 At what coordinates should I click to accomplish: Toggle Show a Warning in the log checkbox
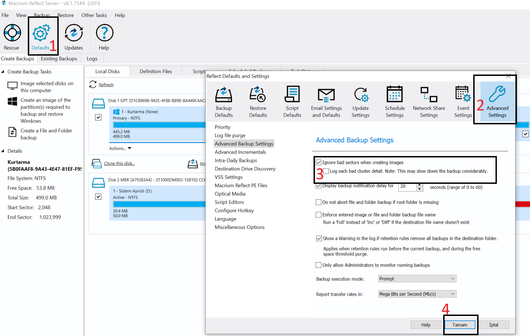coord(319,238)
